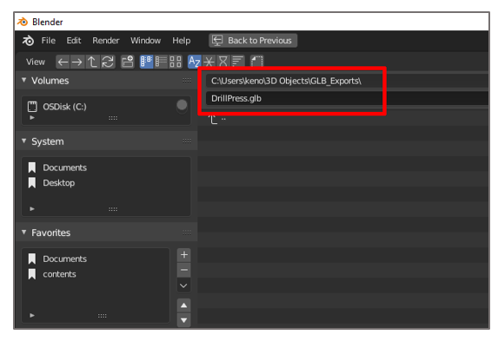Move selected favorite down
The image size is (498, 341).
coord(184,320)
